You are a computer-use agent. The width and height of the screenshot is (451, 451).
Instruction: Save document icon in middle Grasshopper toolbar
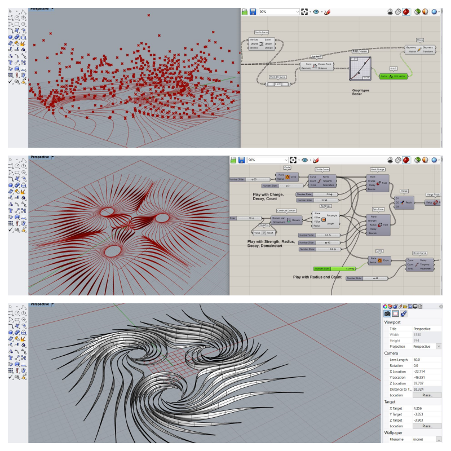[242, 160]
